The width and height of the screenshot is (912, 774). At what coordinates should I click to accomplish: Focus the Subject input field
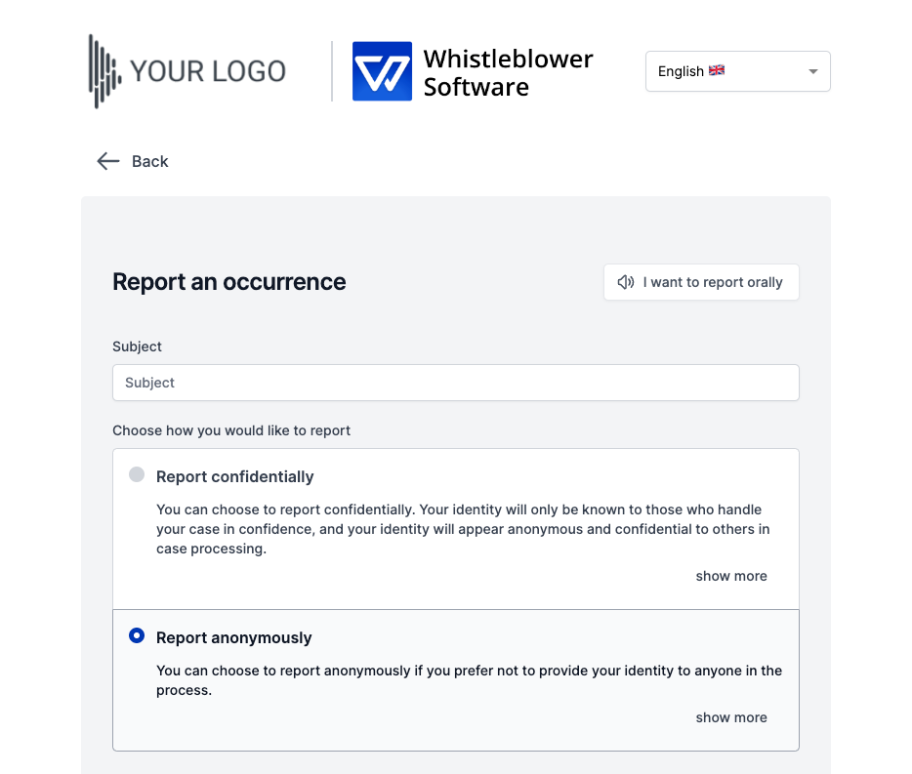pos(455,383)
